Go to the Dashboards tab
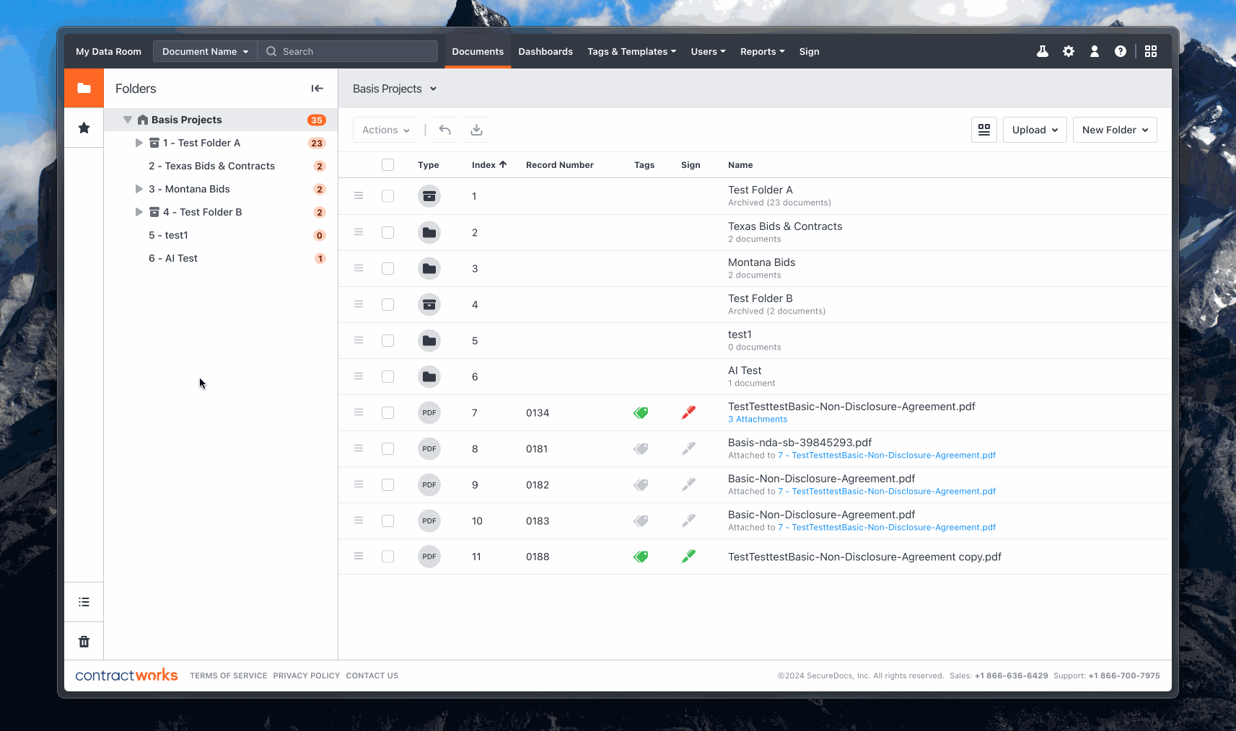This screenshot has width=1236, height=731. coord(545,51)
